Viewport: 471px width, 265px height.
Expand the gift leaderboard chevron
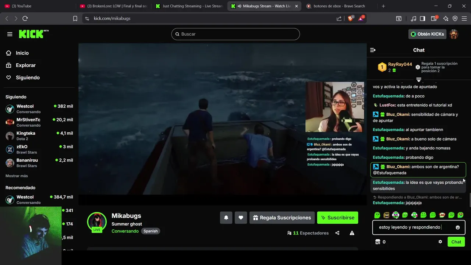[419, 79]
